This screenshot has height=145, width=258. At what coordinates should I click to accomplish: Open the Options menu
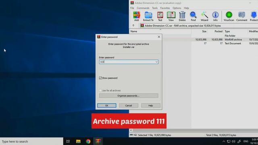[177, 8]
